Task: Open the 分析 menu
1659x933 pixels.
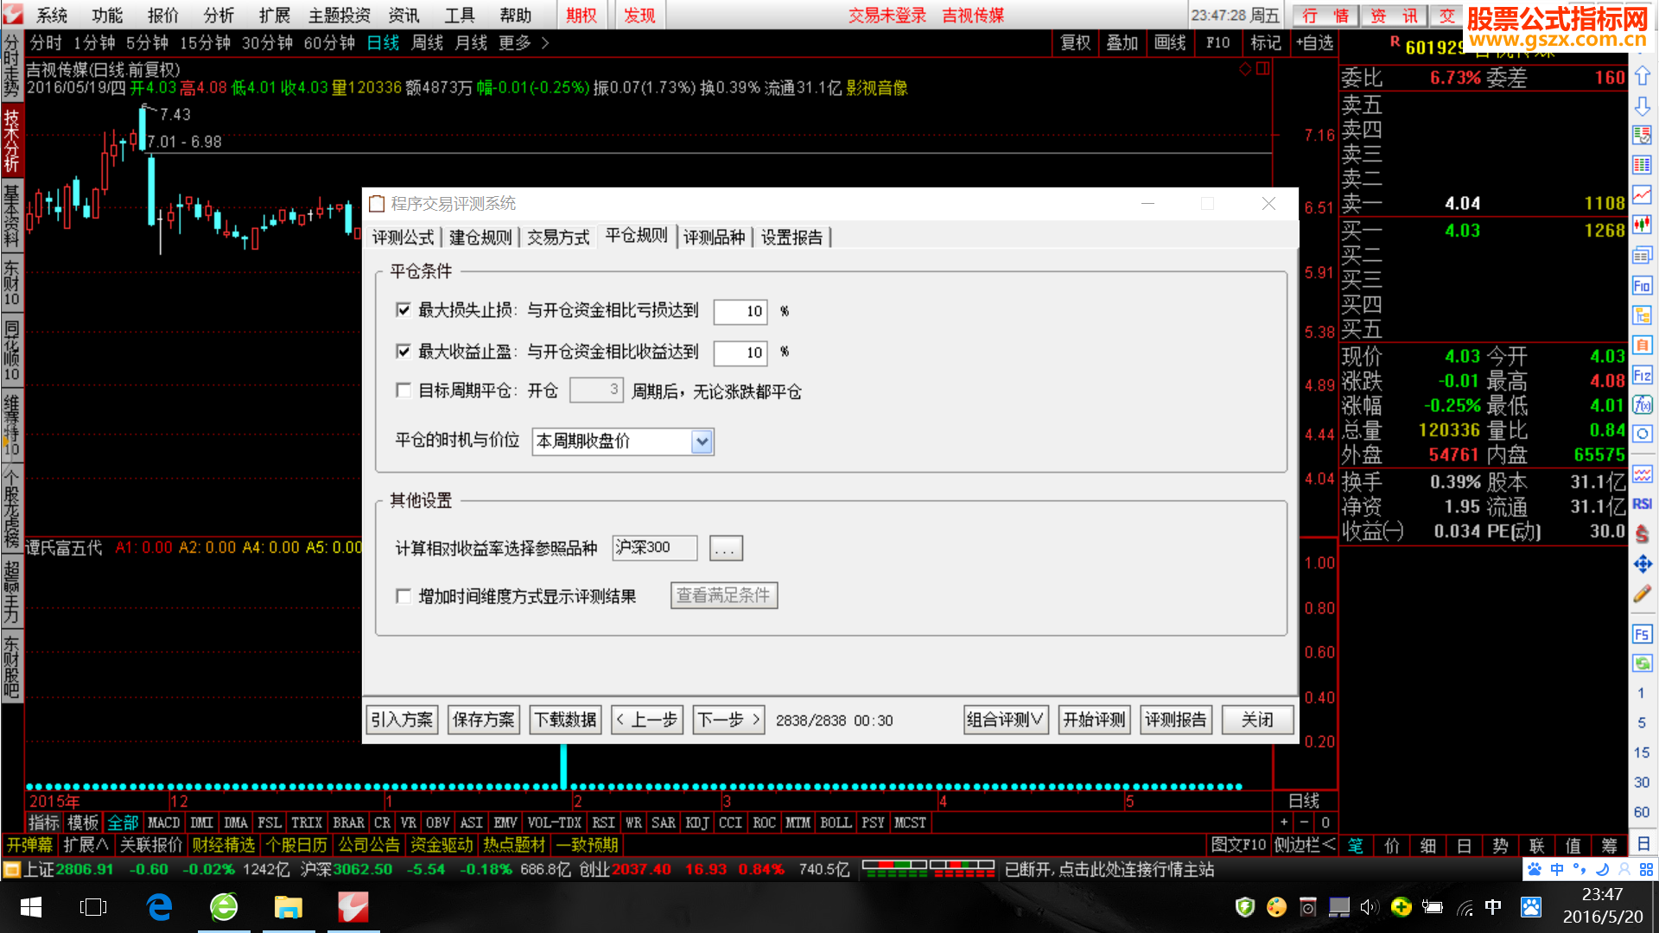Action: 219,16
